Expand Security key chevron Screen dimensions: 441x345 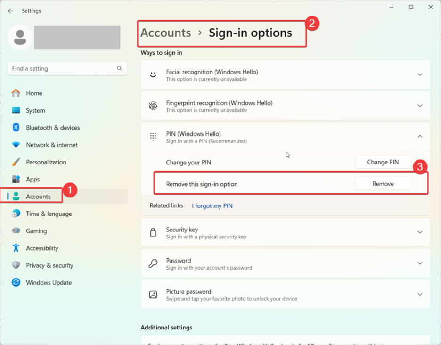(x=420, y=232)
